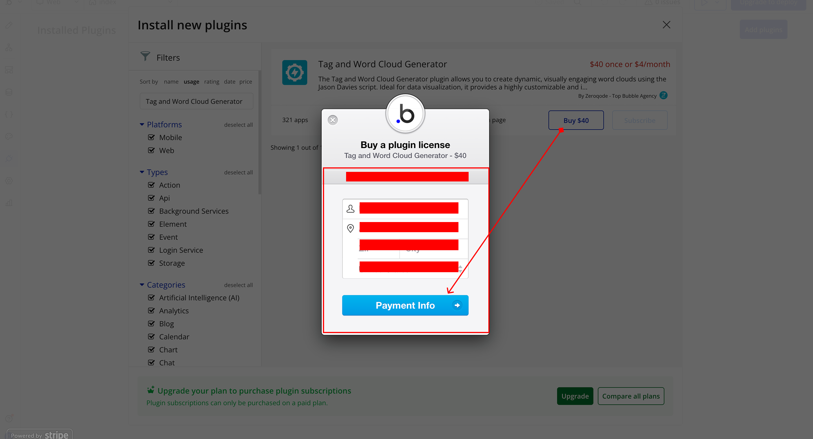Uncheck the Analytics category checkbox

point(152,311)
